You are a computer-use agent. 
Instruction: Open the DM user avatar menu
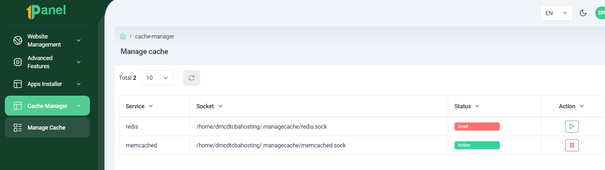(x=600, y=13)
